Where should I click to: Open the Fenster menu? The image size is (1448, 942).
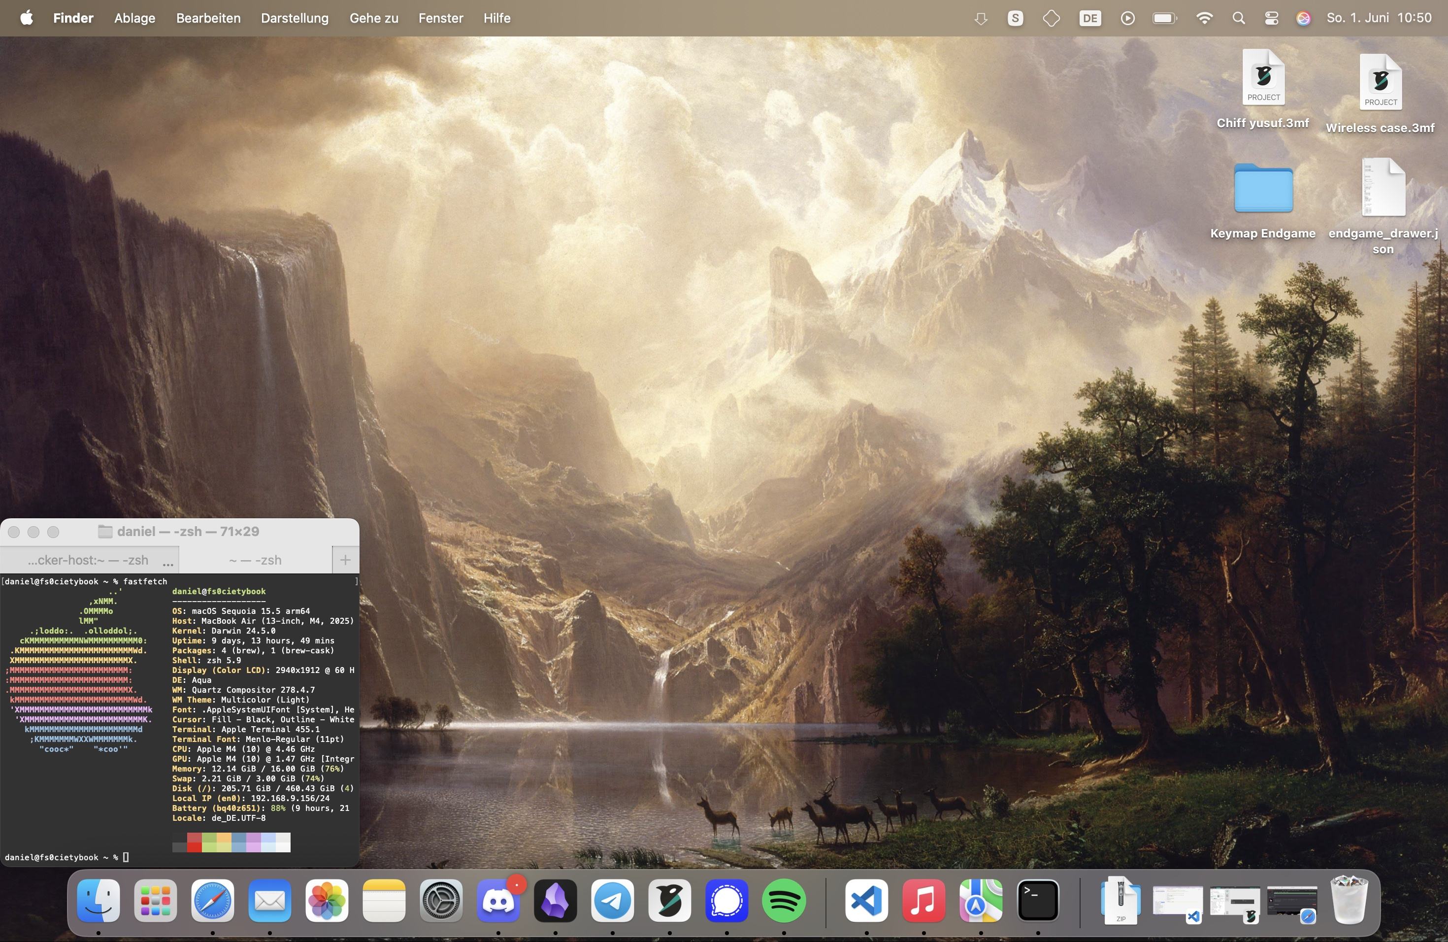[440, 18]
